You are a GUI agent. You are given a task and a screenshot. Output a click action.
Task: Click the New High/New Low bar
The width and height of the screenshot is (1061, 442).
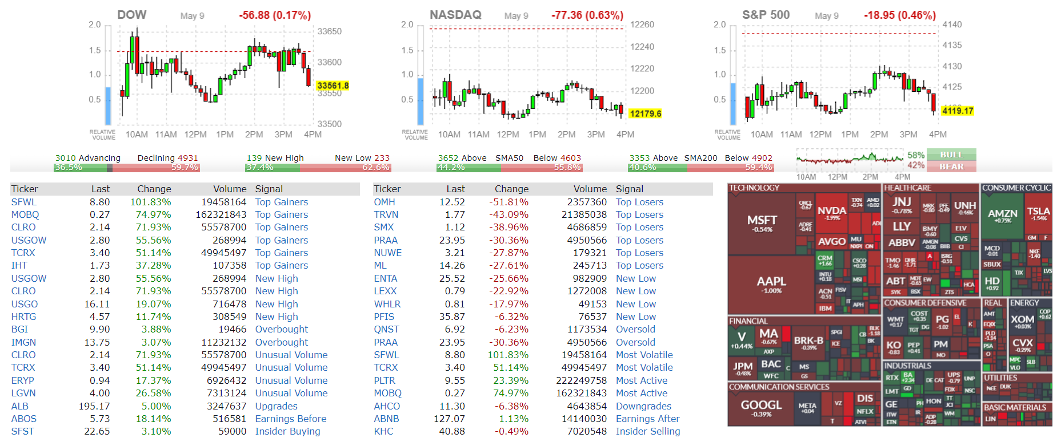(318, 168)
